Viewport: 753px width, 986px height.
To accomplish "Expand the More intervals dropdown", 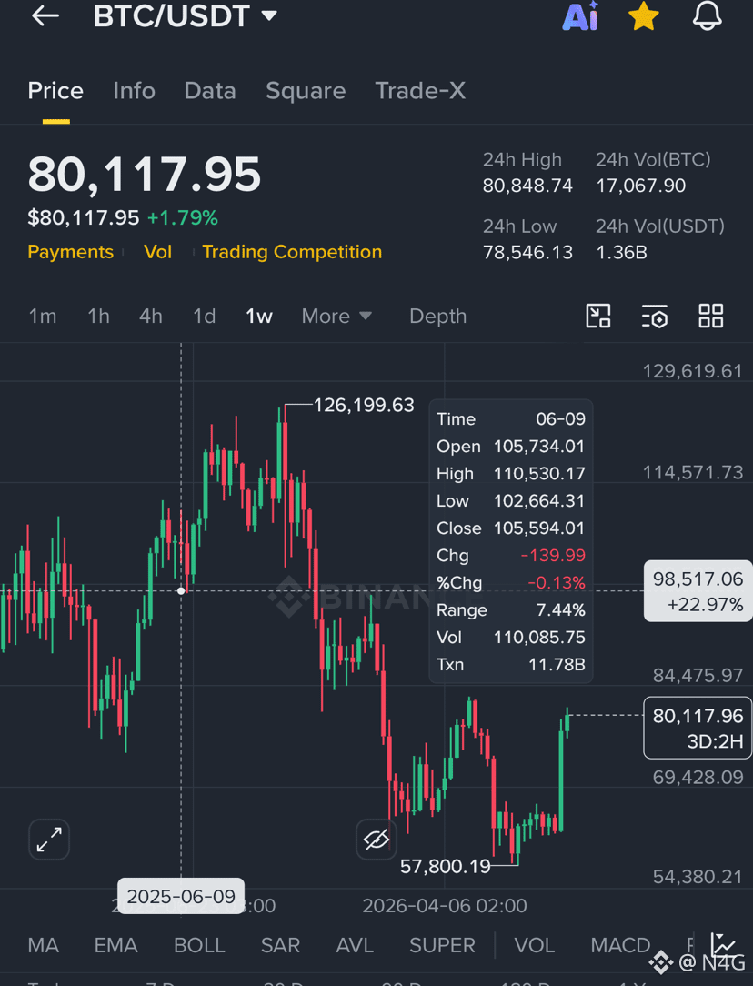I will [x=336, y=316].
